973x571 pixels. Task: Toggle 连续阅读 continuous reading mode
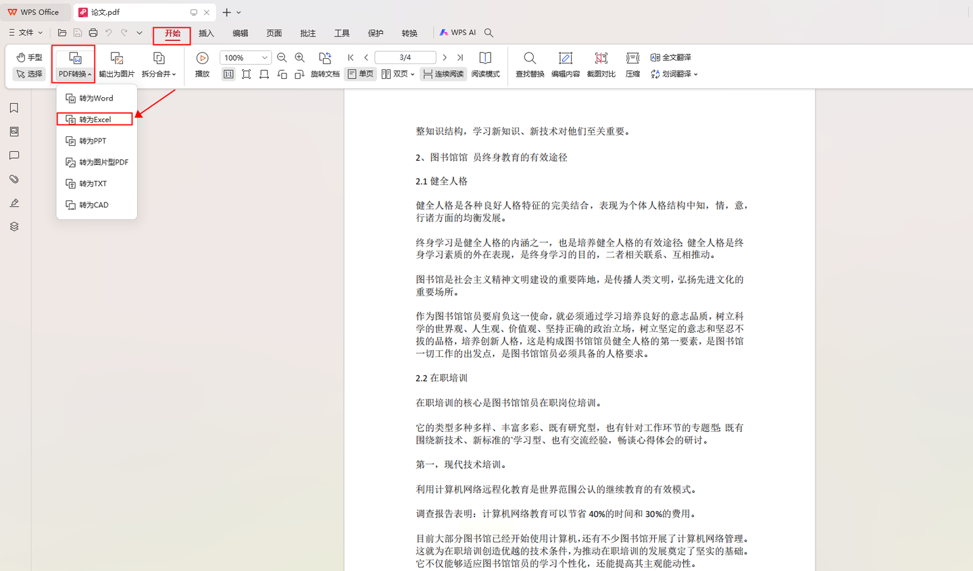(x=443, y=74)
